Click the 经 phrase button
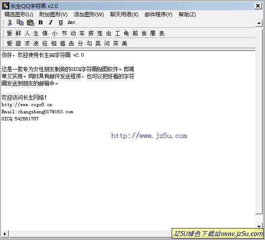This screenshot has height=240, width=265. (x=45, y=43)
